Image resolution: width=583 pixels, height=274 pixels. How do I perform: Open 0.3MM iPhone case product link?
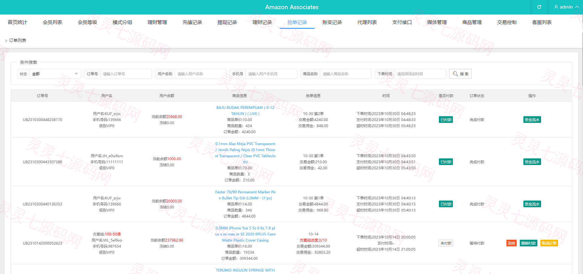(245, 234)
